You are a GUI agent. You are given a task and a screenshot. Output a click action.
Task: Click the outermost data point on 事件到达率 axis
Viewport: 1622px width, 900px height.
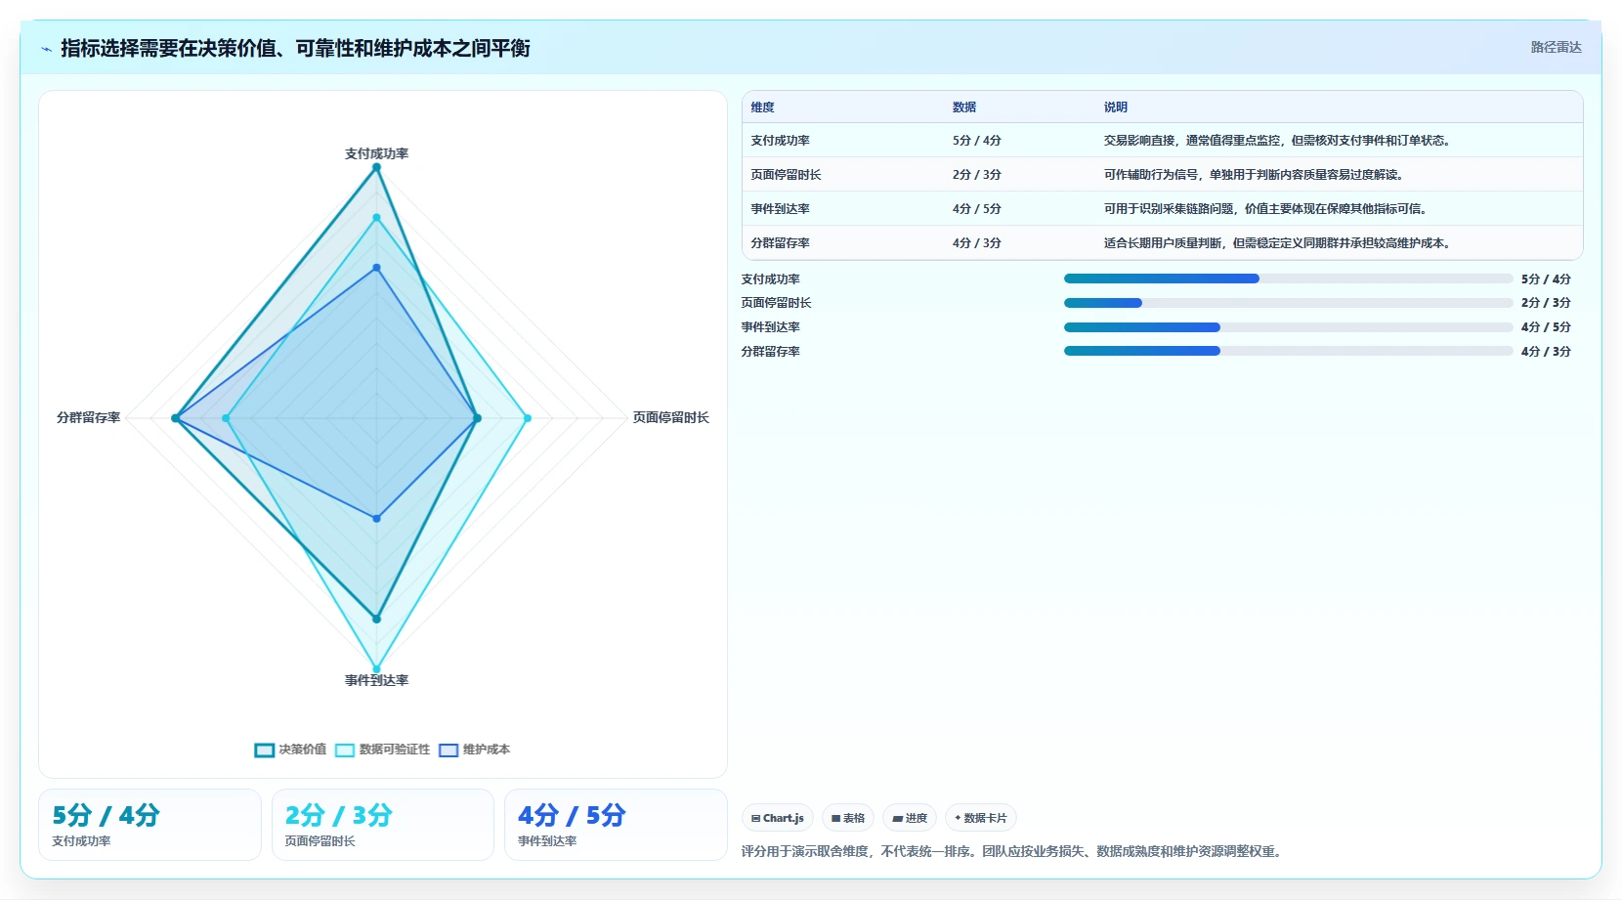(376, 669)
